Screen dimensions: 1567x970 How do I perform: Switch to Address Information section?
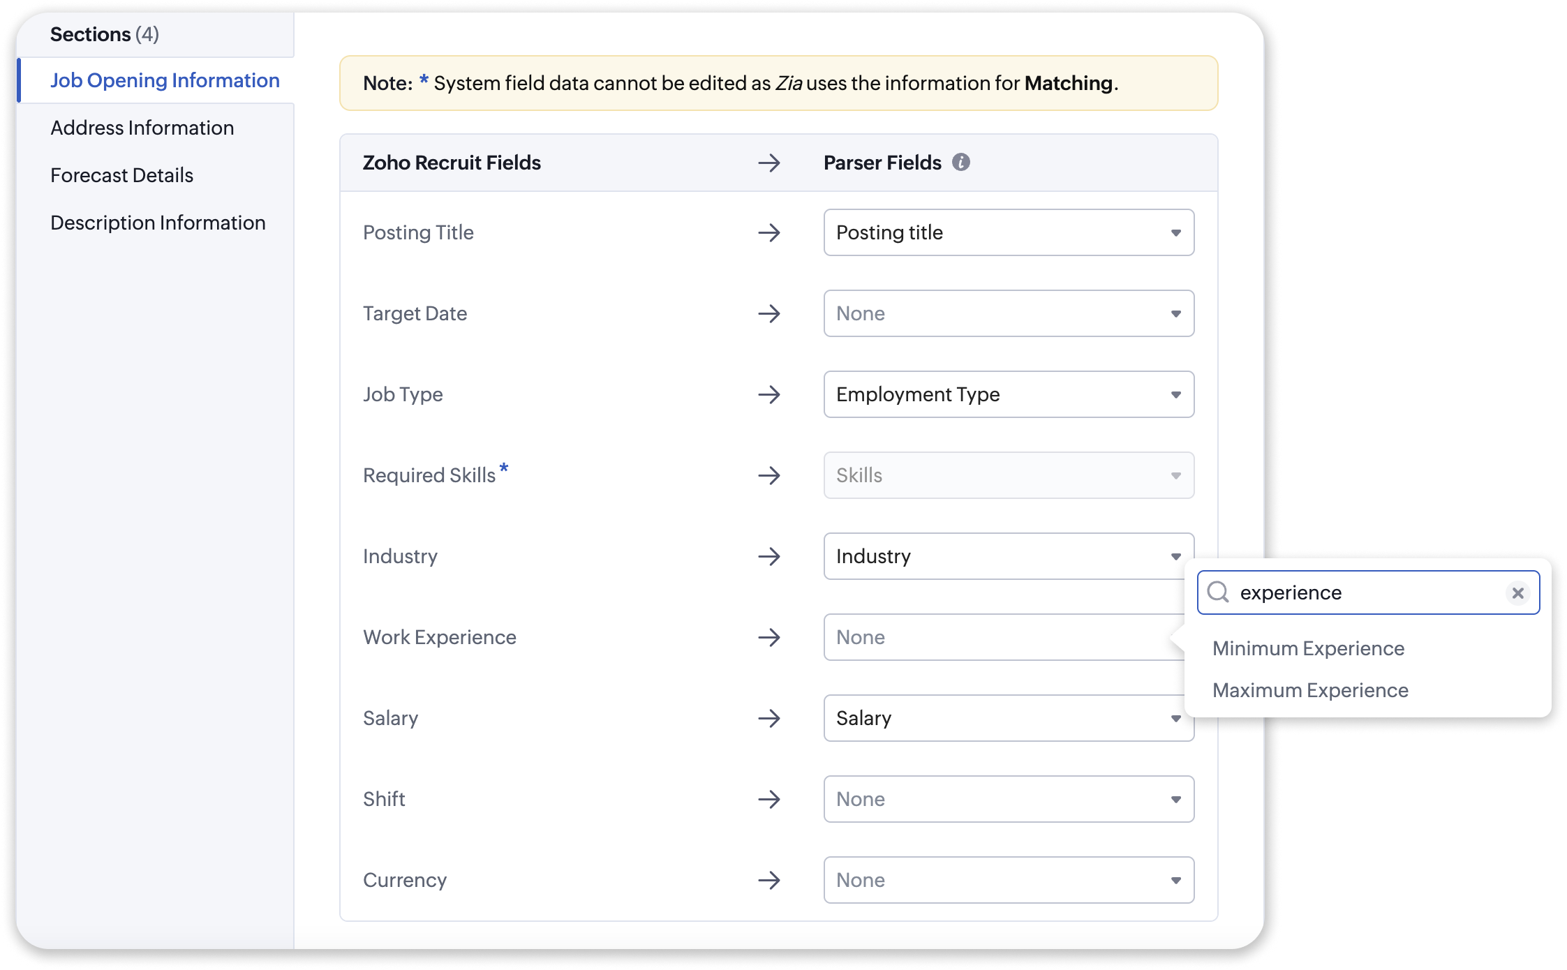coord(142,128)
